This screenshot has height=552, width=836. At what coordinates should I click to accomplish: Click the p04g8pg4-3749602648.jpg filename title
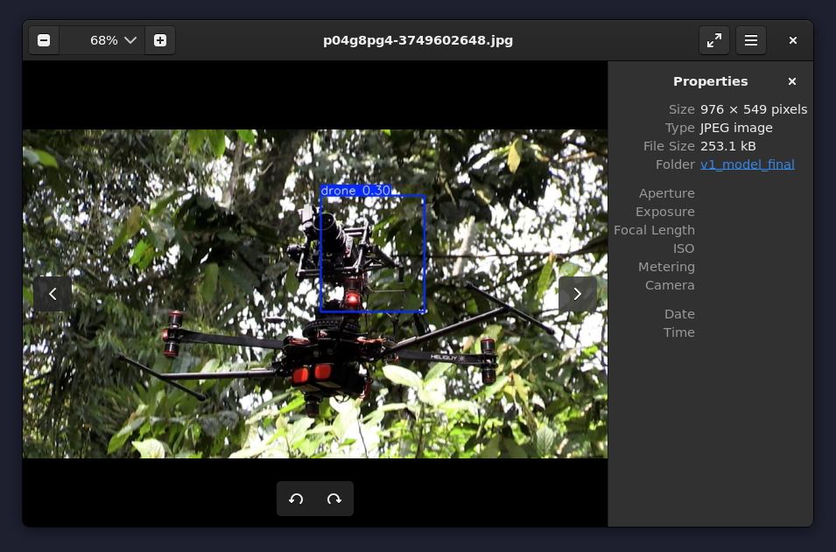pos(418,40)
